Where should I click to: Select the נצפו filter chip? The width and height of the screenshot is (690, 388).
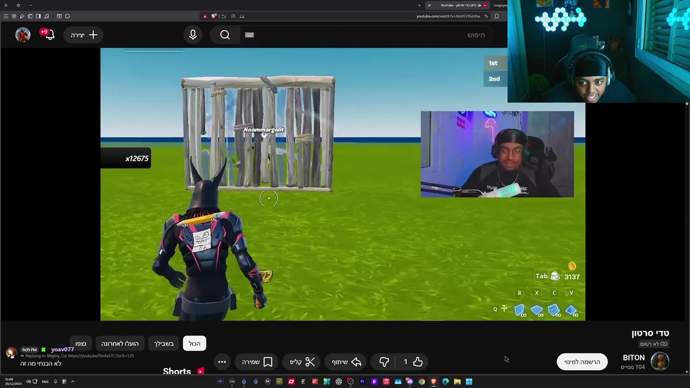(x=81, y=343)
